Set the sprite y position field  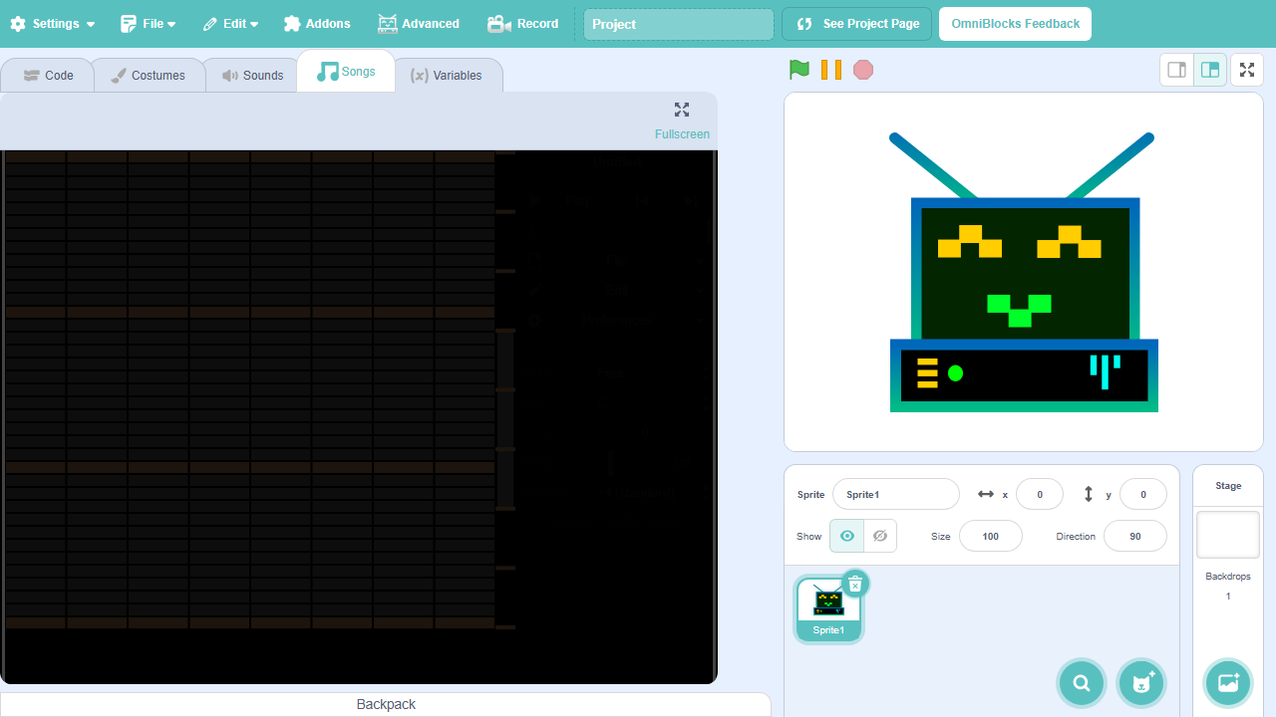coord(1143,494)
